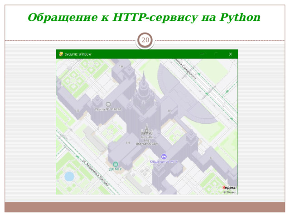
Task: Click the 'pygame window' title text
Action: 78,54
